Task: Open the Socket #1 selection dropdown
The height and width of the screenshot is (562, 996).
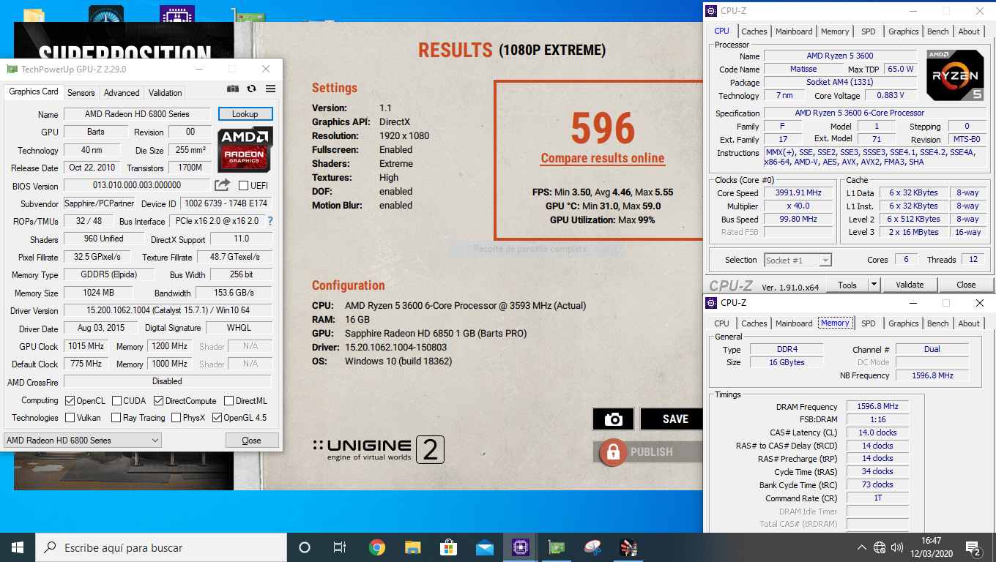Action: pyautogui.click(x=798, y=260)
